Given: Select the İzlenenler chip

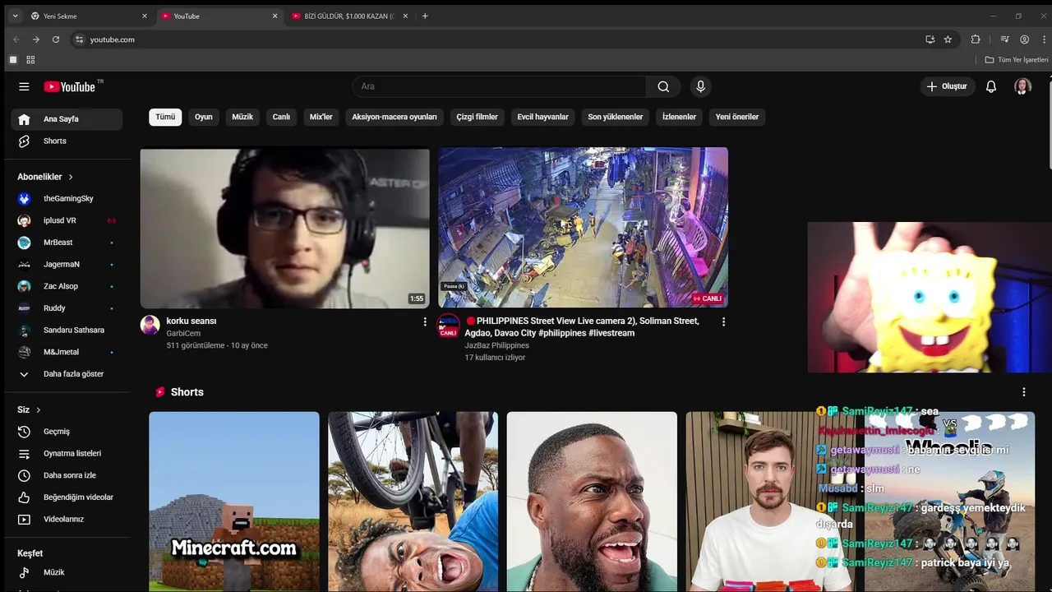Looking at the screenshot, I should (679, 117).
